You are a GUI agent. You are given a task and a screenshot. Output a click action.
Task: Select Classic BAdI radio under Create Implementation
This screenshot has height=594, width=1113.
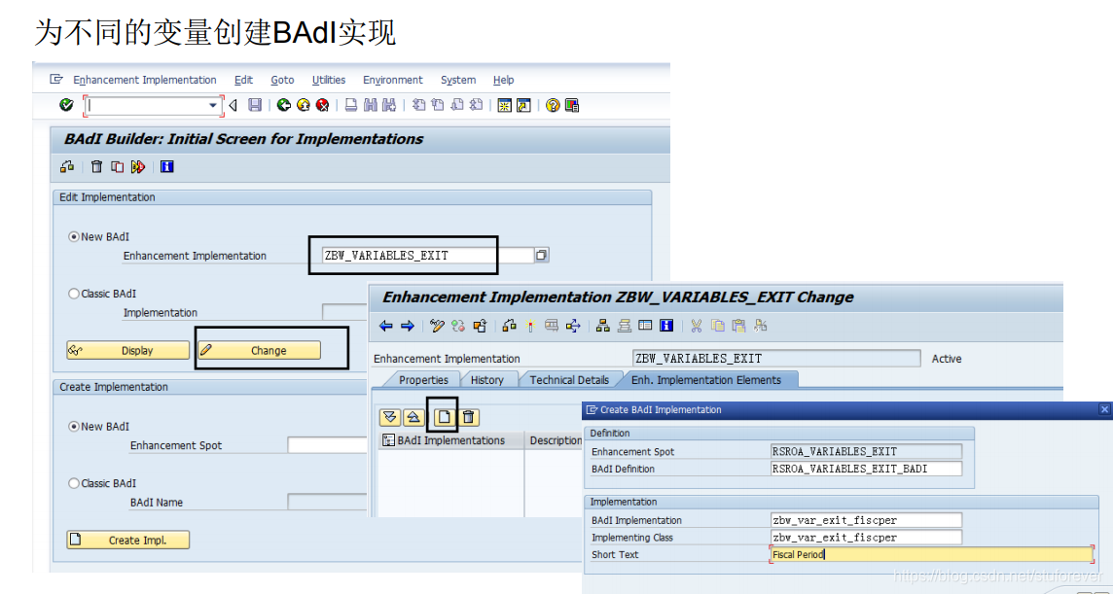point(73,483)
